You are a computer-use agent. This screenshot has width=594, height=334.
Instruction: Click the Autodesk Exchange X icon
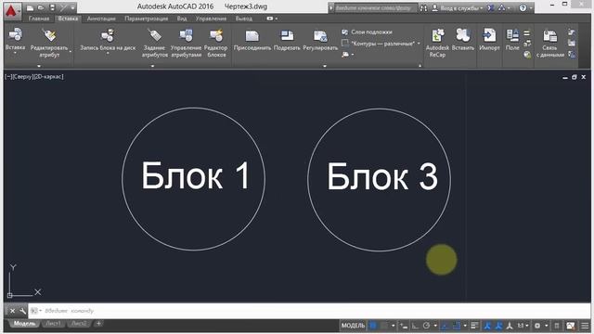point(491,8)
